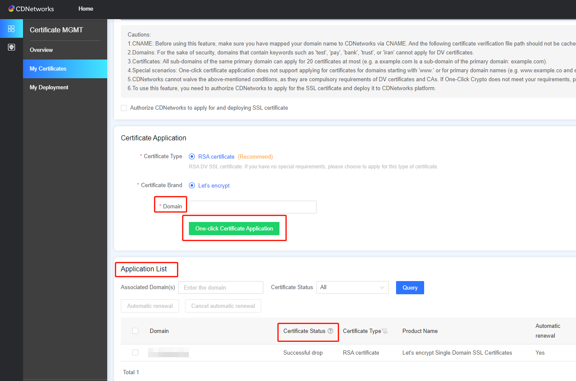Click the Certificate Status help question icon
The image size is (576, 381).
pos(330,331)
